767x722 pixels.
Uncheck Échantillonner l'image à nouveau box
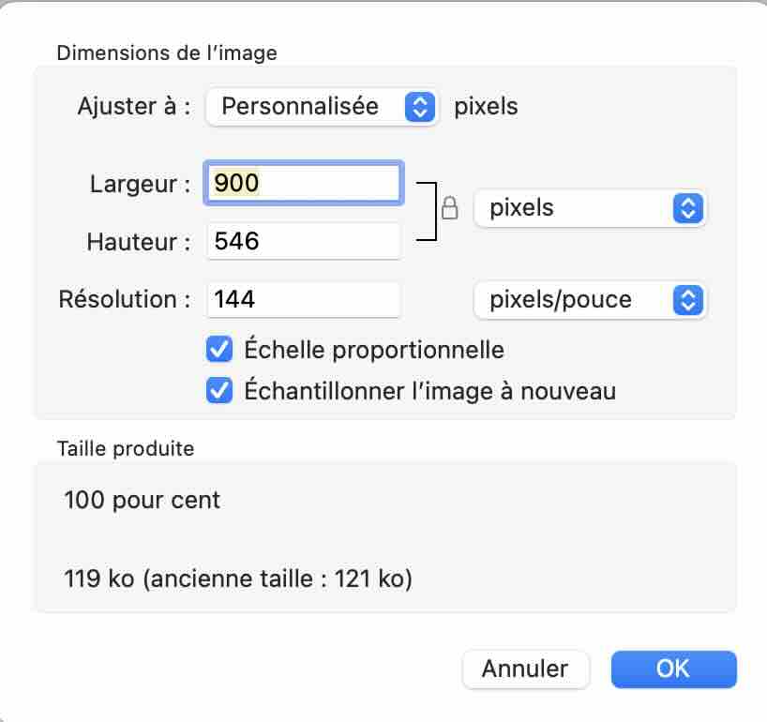[x=219, y=390]
